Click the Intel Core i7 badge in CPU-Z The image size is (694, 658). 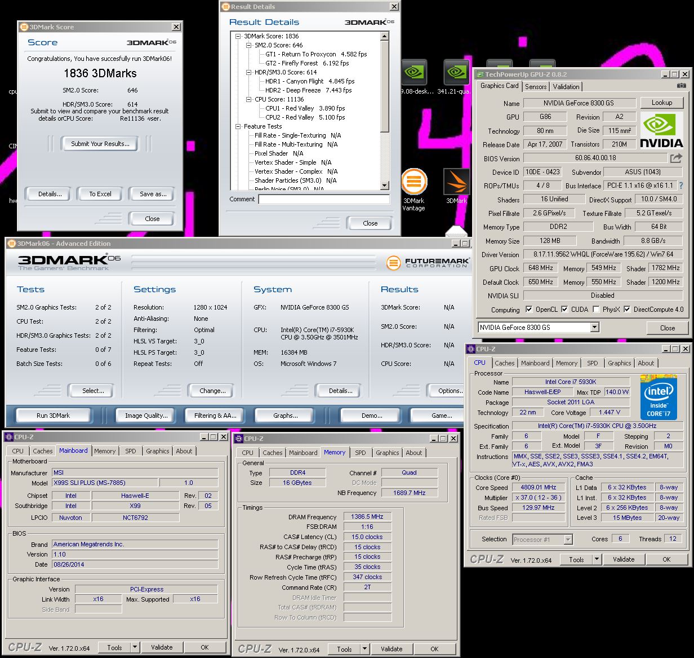pos(659,397)
